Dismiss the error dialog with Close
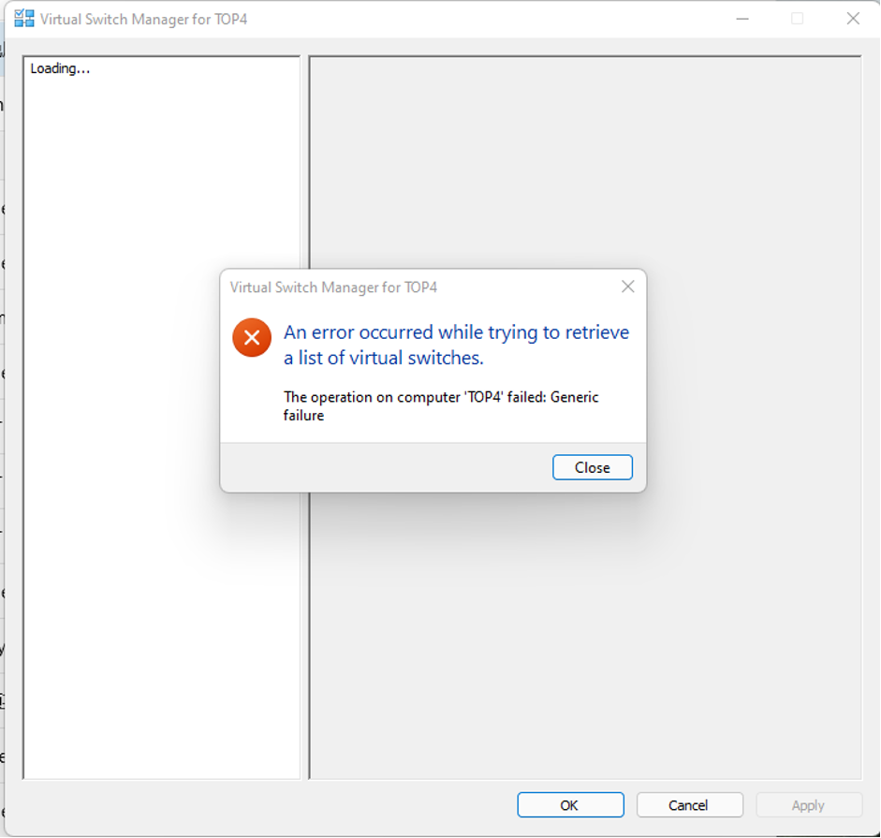The width and height of the screenshot is (881, 838). (x=592, y=466)
